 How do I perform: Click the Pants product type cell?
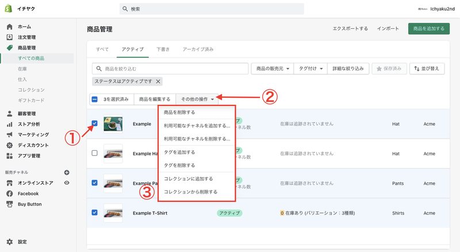[398, 184]
